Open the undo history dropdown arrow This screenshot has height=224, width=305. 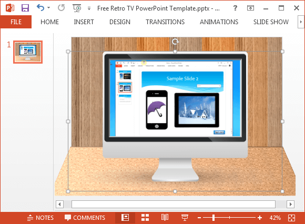pyautogui.click(x=48, y=8)
